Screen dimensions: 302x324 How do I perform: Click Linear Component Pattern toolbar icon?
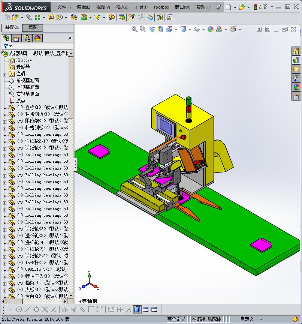click(x=37, y=17)
